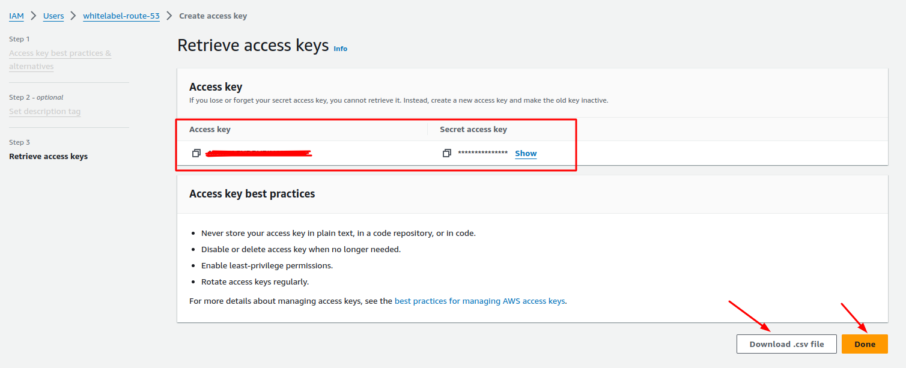Image resolution: width=906 pixels, height=368 pixels.
Task: Copy the secret access key using its copy icon
Action: pyautogui.click(x=446, y=153)
